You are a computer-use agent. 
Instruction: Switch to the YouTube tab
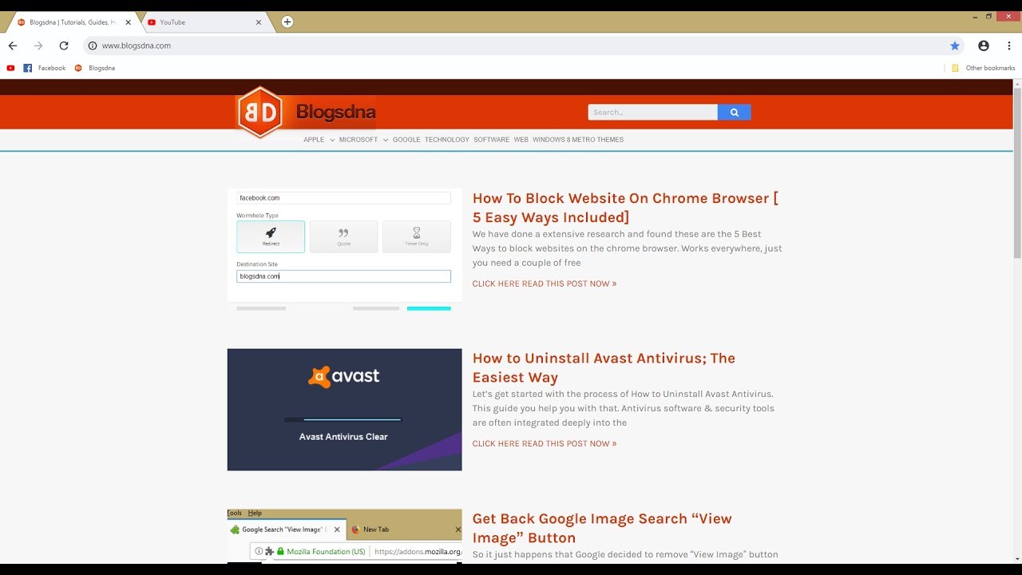pyautogui.click(x=204, y=22)
